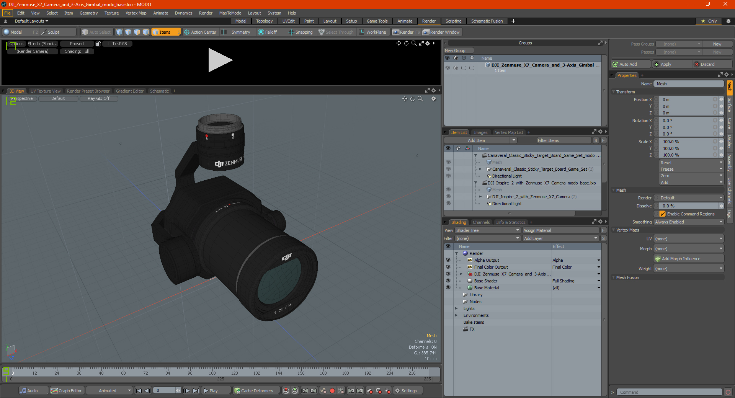Image resolution: width=735 pixels, height=398 pixels.
Task: Open Add Layer dropdown
Action: 561,238
